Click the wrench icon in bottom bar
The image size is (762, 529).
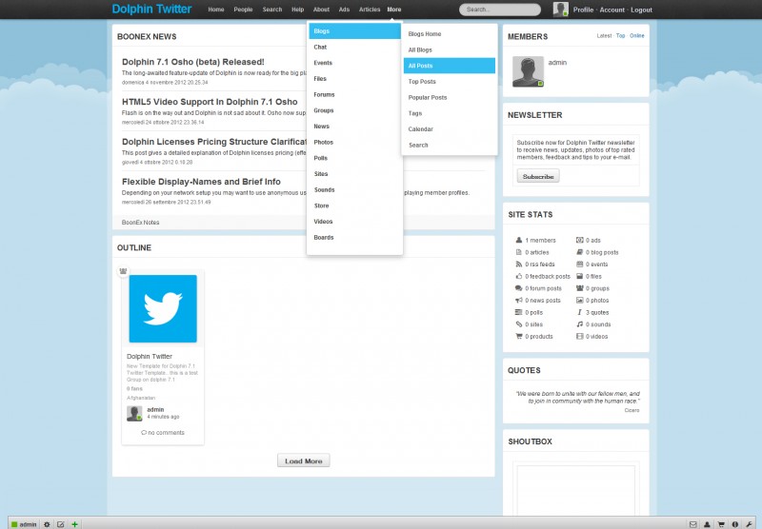pyautogui.click(x=749, y=524)
